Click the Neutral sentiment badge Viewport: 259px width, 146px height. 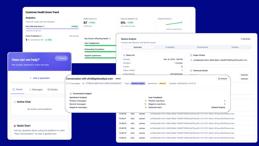(x=162, y=84)
